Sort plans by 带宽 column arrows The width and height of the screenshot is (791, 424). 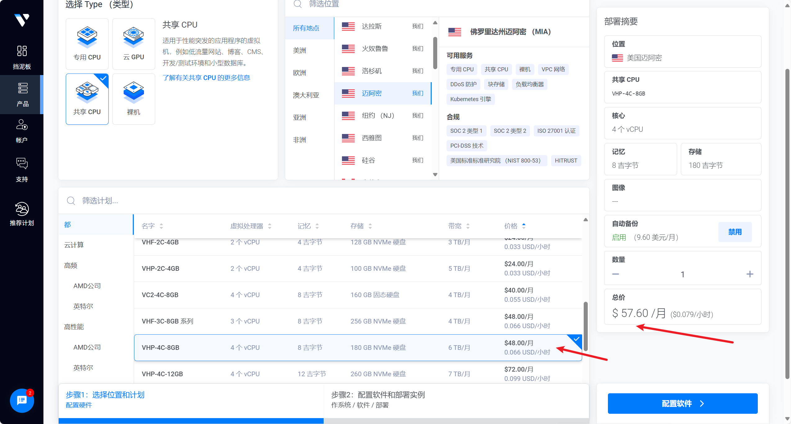click(468, 226)
